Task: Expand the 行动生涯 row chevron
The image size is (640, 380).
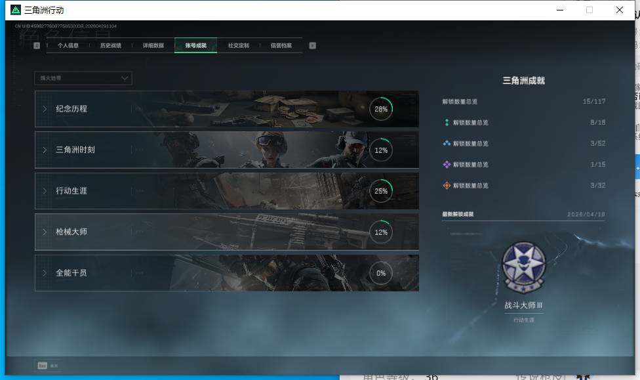Action: (x=45, y=191)
